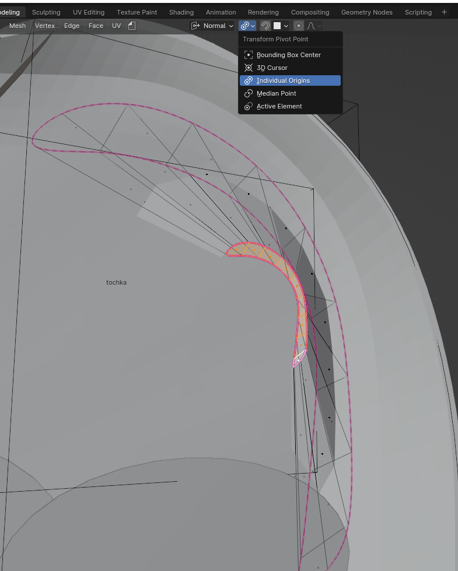Screen dimensions: 458x571
Task: Open the Face menu
Action: click(96, 26)
